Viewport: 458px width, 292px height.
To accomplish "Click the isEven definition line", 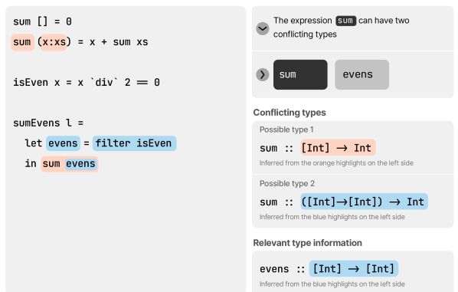I will point(87,83).
